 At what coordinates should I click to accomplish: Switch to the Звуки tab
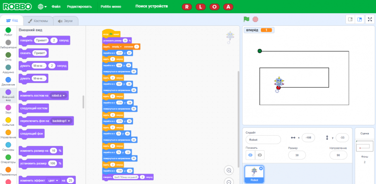click(x=65, y=21)
